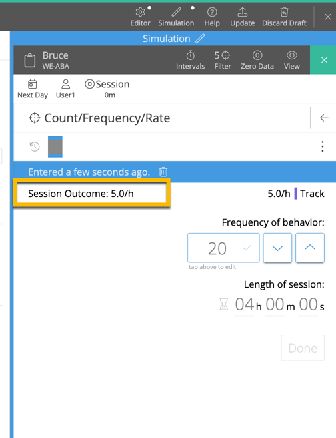Edit the frequency value field showing 20

[223, 248]
